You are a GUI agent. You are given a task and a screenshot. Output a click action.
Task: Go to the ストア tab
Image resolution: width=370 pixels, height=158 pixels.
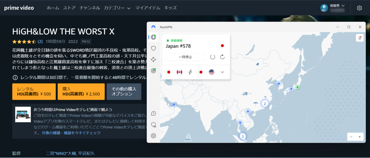coord(69,8)
